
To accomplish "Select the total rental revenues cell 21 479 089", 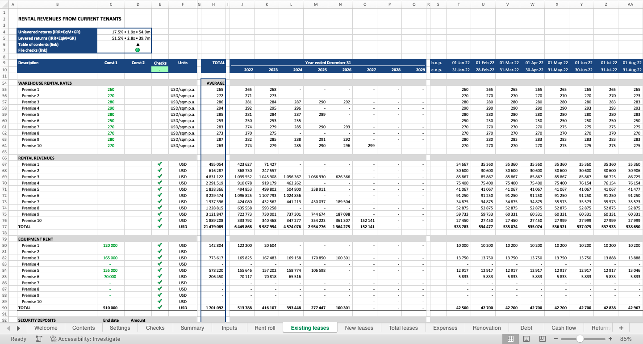I will 213,226.
